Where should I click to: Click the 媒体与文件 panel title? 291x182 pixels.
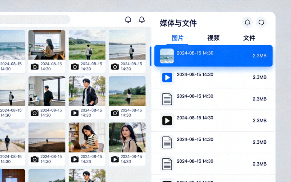[178, 23]
